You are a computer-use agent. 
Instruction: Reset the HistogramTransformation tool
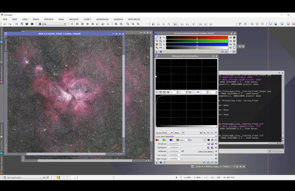pos(216,163)
